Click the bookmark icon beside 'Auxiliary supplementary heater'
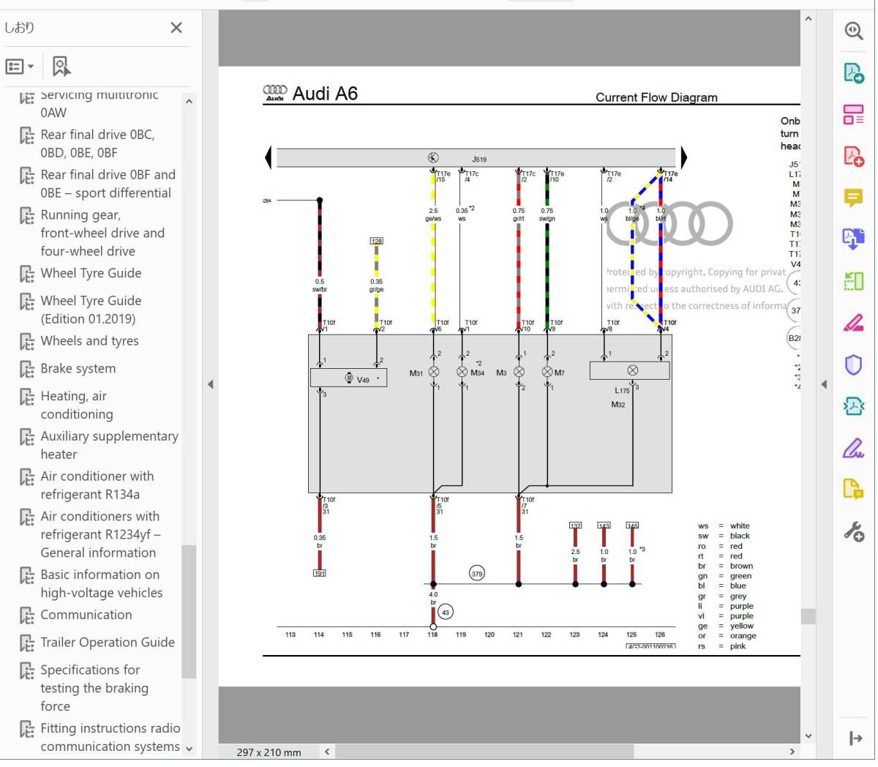The width and height of the screenshot is (878, 767). (27, 437)
